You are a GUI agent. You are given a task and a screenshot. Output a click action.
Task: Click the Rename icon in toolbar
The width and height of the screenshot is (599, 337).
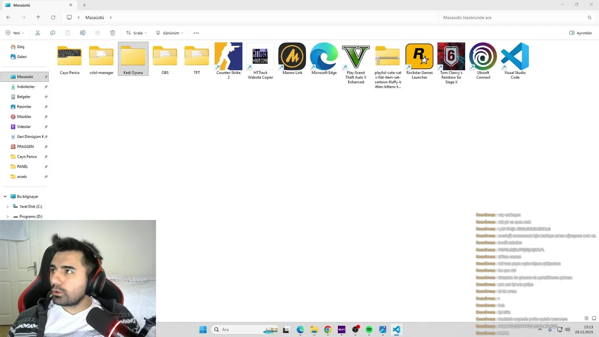click(x=82, y=33)
